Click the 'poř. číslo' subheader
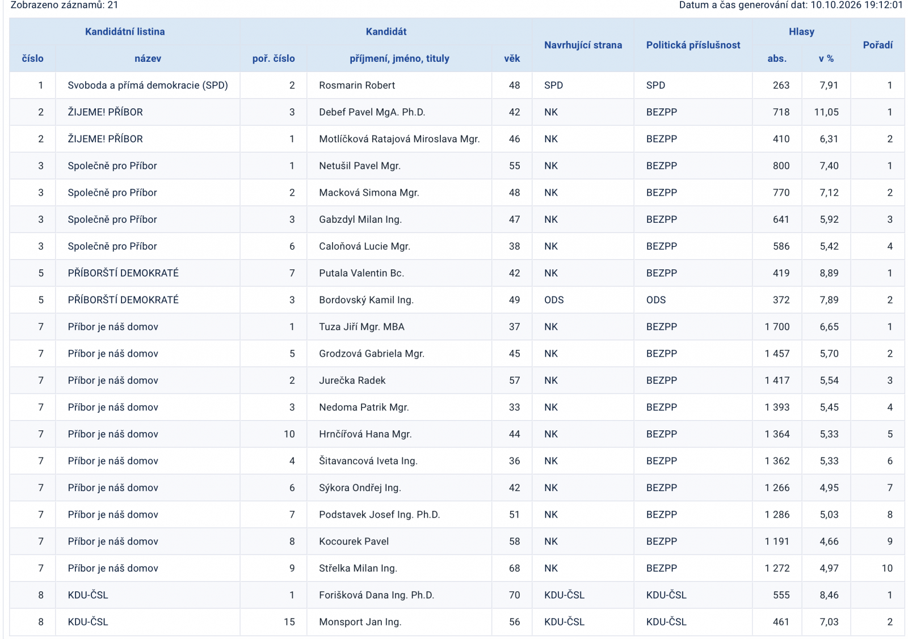Image resolution: width=908 pixels, height=639 pixels. click(x=274, y=58)
